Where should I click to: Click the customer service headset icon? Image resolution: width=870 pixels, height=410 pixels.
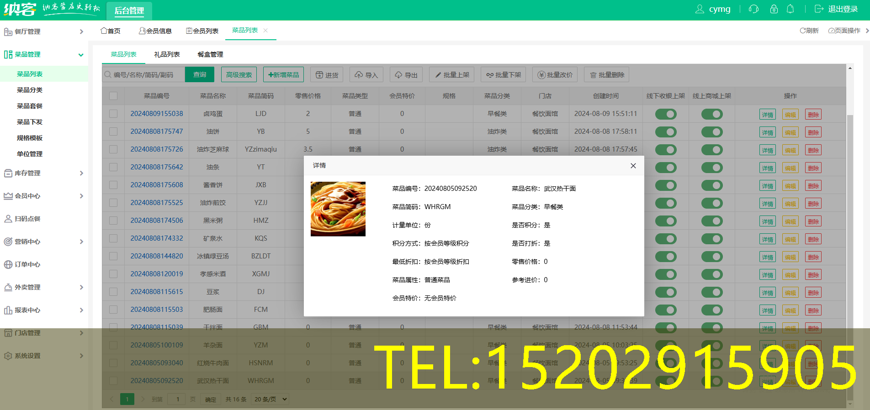click(x=753, y=9)
